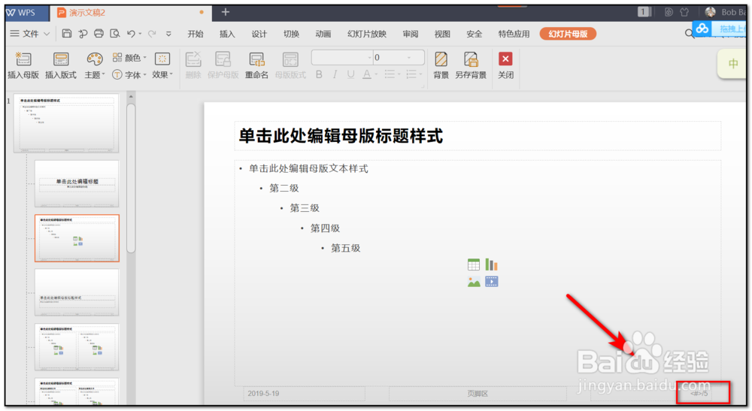Open the 特色应用 tab
This screenshot has height=411, width=752.
click(514, 34)
